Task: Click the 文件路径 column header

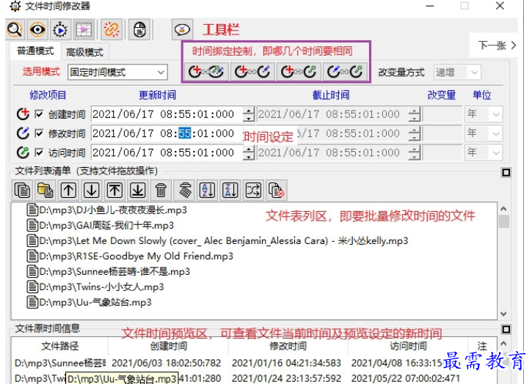Action: pos(59,346)
